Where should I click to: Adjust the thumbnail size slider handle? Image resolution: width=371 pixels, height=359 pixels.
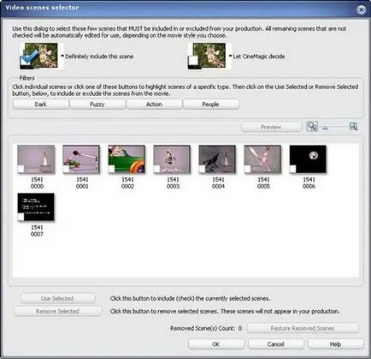325,128
